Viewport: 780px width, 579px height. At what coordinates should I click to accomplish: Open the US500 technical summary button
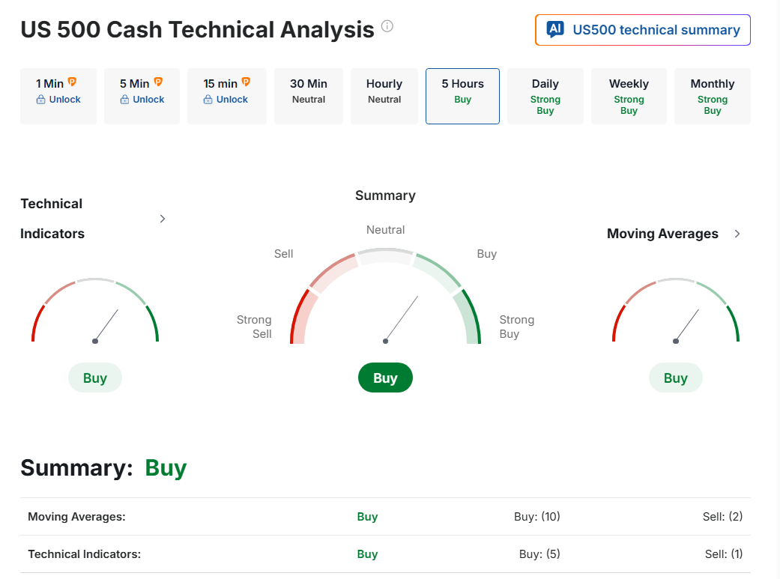click(x=643, y=30)
